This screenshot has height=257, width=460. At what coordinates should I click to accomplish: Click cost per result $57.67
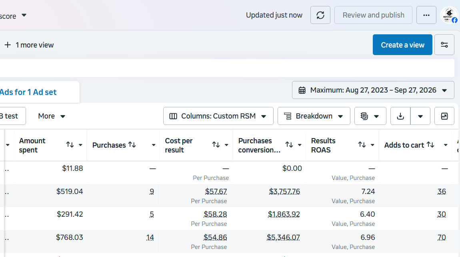pyautogui.click(x=216, y=192)
